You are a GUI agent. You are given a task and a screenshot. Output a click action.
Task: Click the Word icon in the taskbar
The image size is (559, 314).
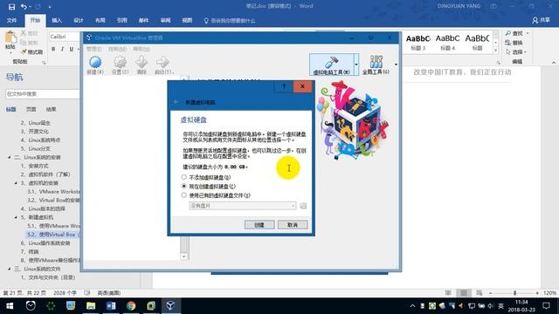tap(111, 306)
